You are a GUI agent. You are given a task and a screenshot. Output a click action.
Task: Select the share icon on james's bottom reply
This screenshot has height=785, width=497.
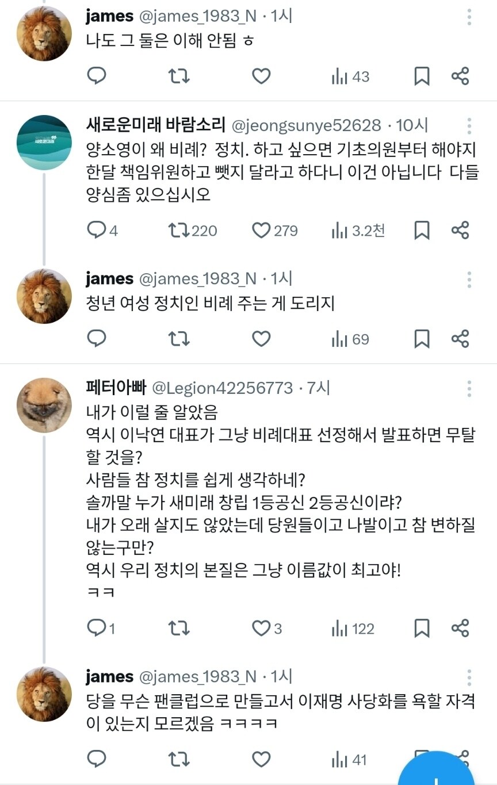pos(460,759)
